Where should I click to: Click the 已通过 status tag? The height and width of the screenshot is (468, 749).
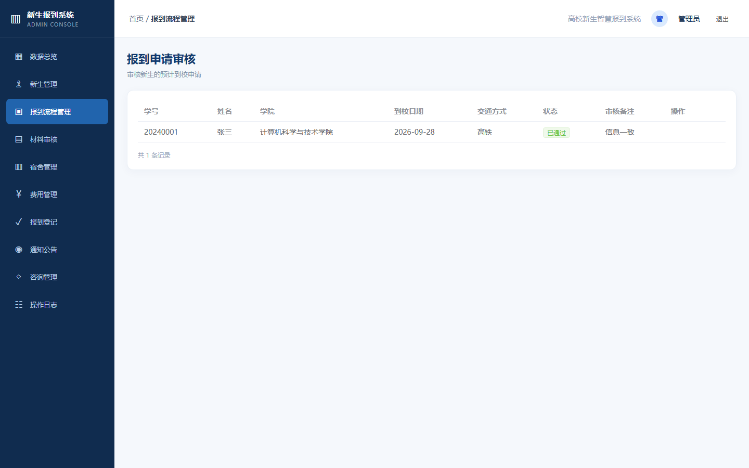[x=557, y=133]
